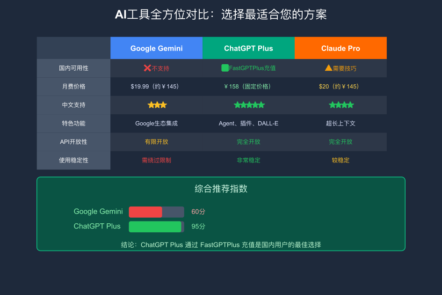Click the 结论 conclusion sentence at panel bottom
The width and height of the screenshot is (442, 295).
point(221,245)
